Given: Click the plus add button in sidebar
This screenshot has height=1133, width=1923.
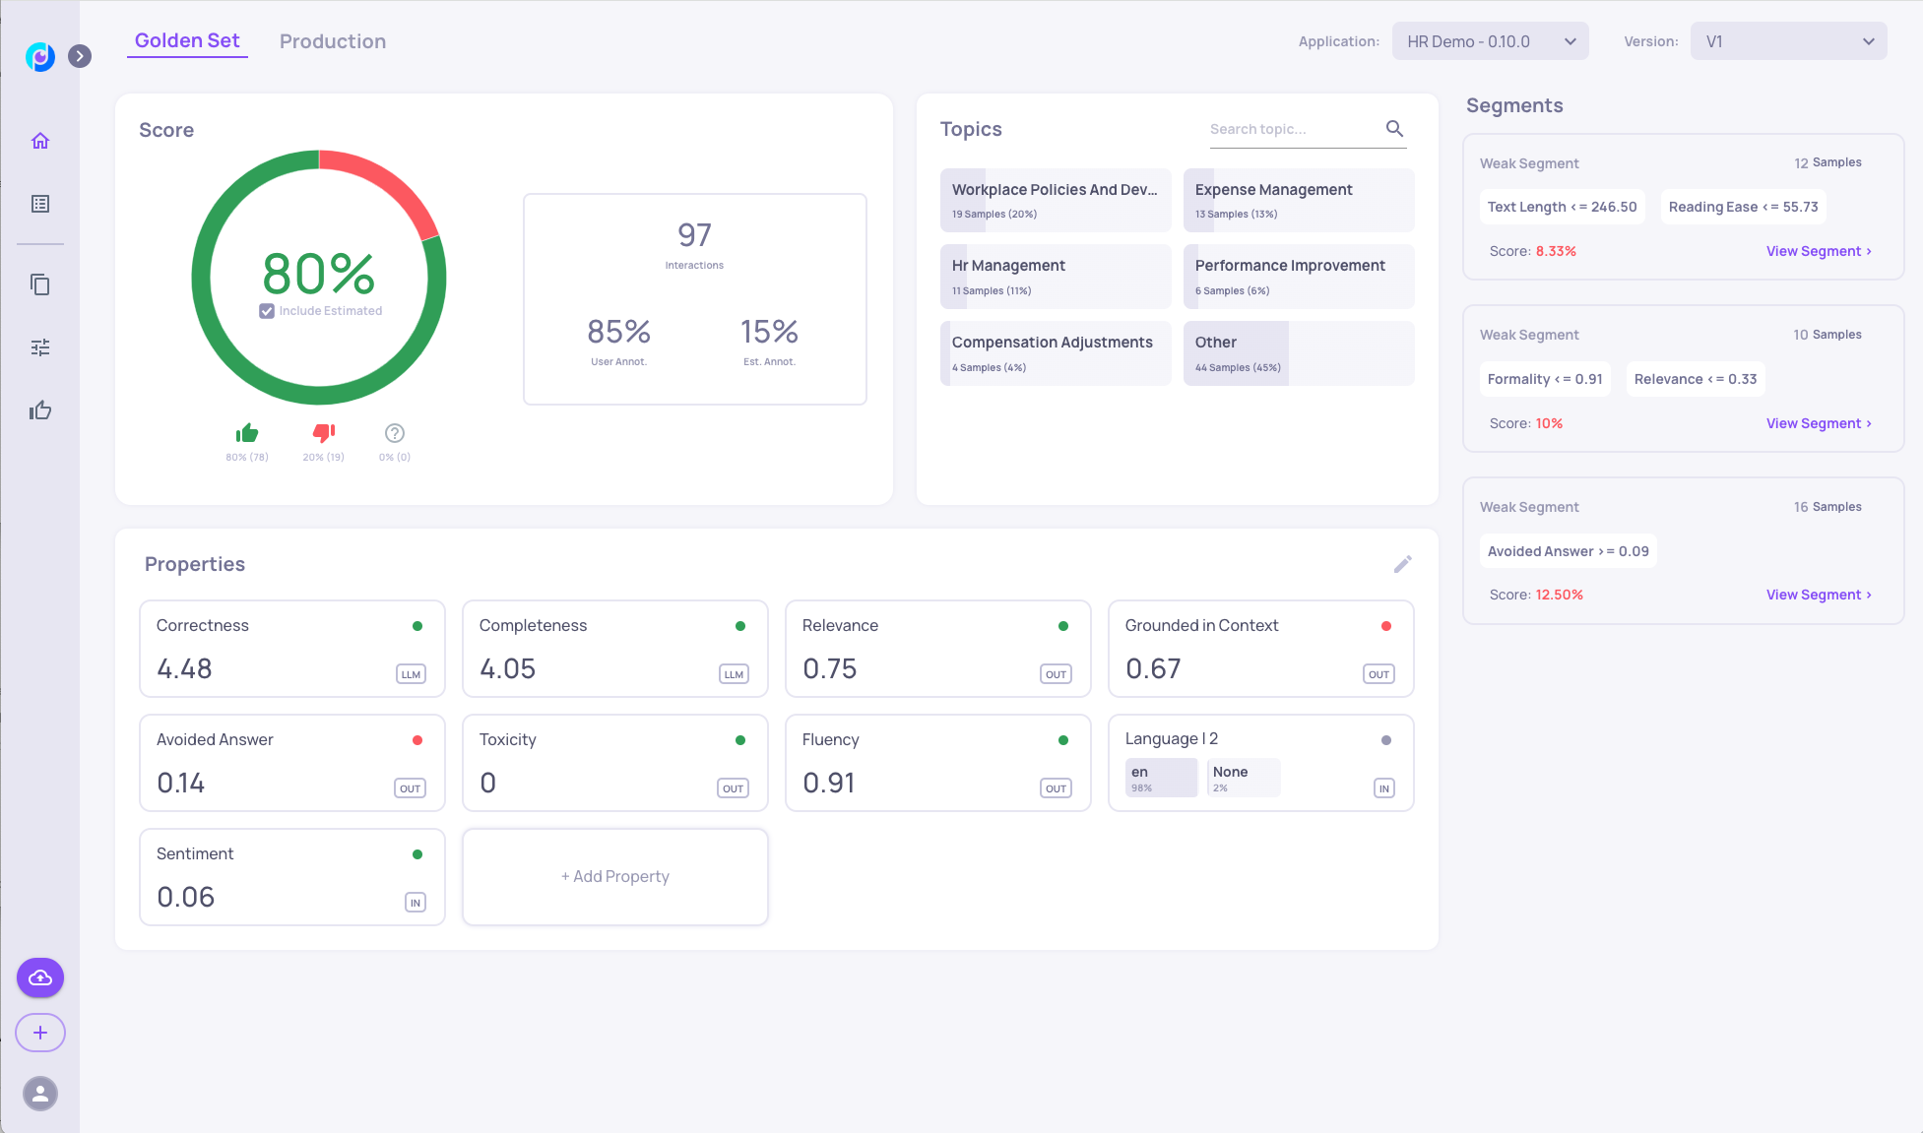Looking at the screenshot, I should point(40,1033).
